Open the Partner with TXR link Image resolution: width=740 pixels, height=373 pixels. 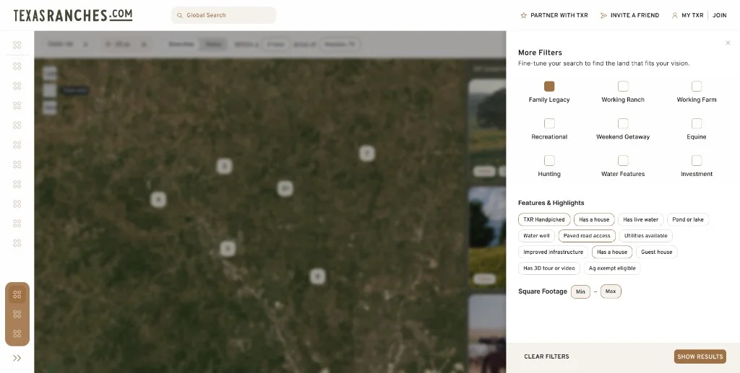(x=554, y=15)
